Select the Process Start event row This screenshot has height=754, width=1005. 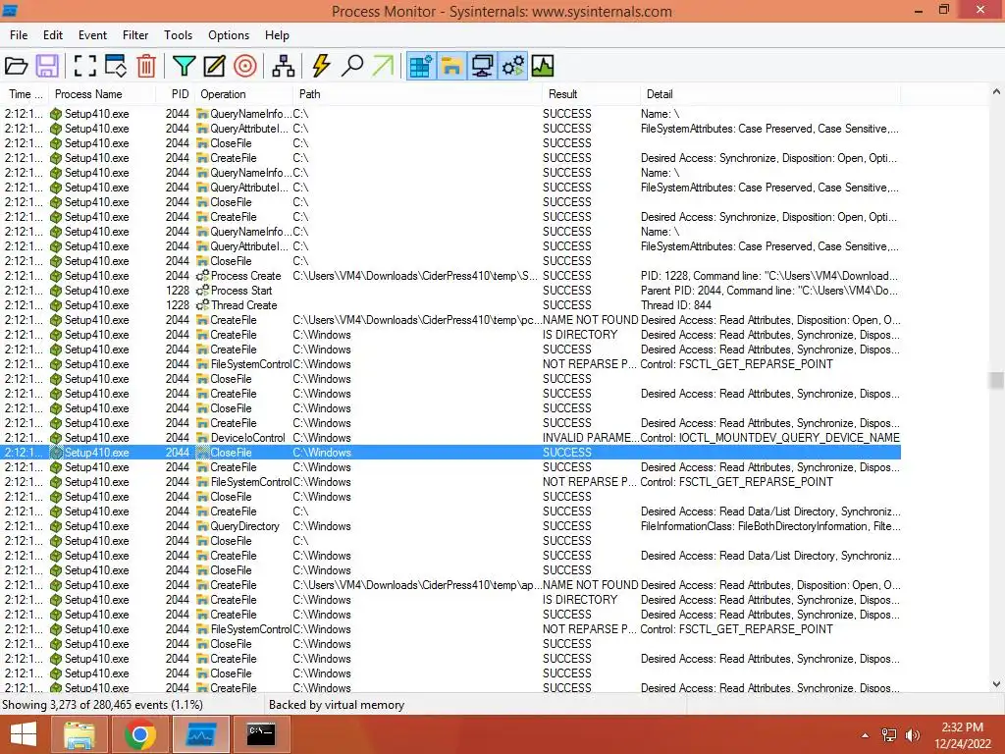coord(451,291)
